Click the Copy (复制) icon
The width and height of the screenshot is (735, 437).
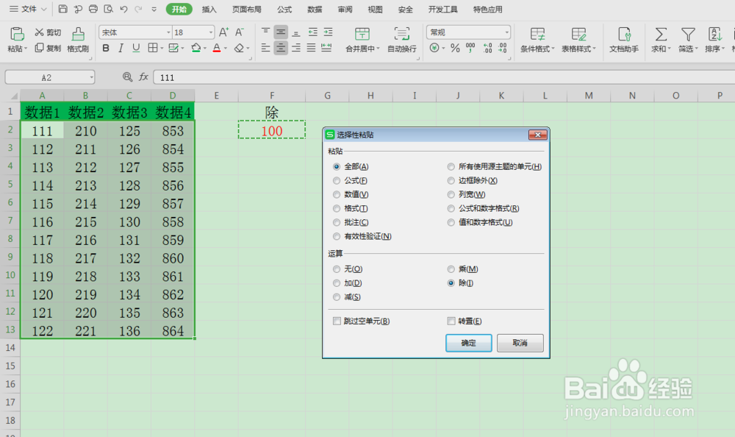[40, 48]
